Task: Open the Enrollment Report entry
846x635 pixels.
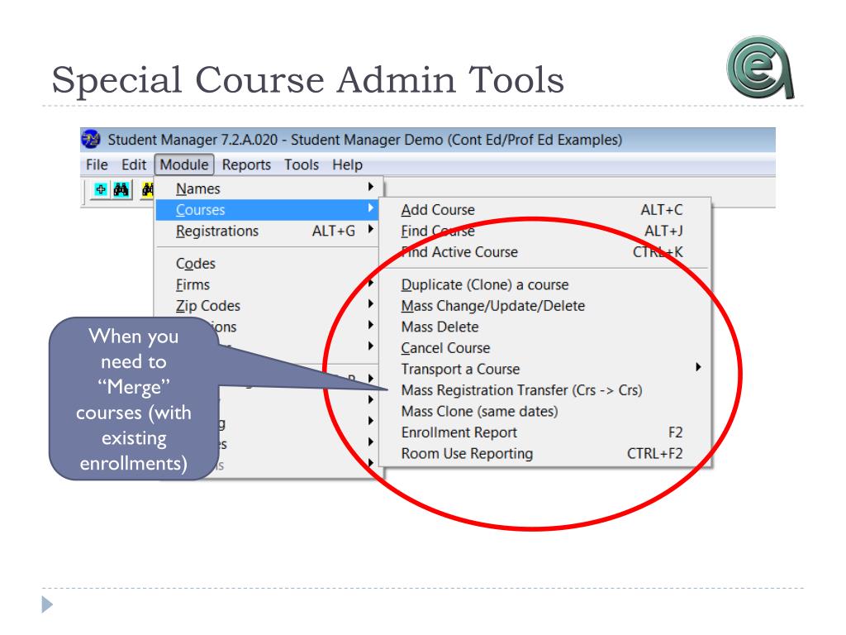Action: coord(545,432)
